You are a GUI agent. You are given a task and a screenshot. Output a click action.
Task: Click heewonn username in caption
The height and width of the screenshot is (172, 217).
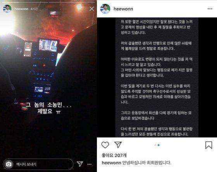[112, 163]
